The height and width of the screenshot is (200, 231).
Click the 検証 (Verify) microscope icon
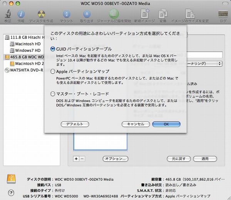pos(8,14)
